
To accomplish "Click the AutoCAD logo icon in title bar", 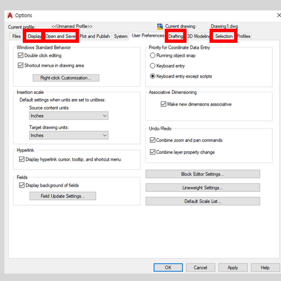I will tap(10, 15).
